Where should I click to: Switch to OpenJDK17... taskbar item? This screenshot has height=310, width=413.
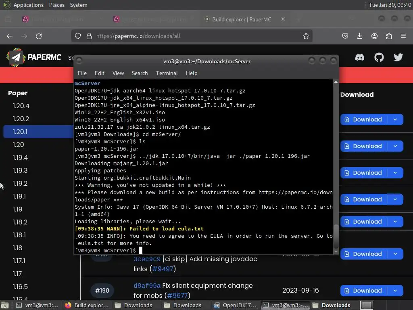(235, 305)
